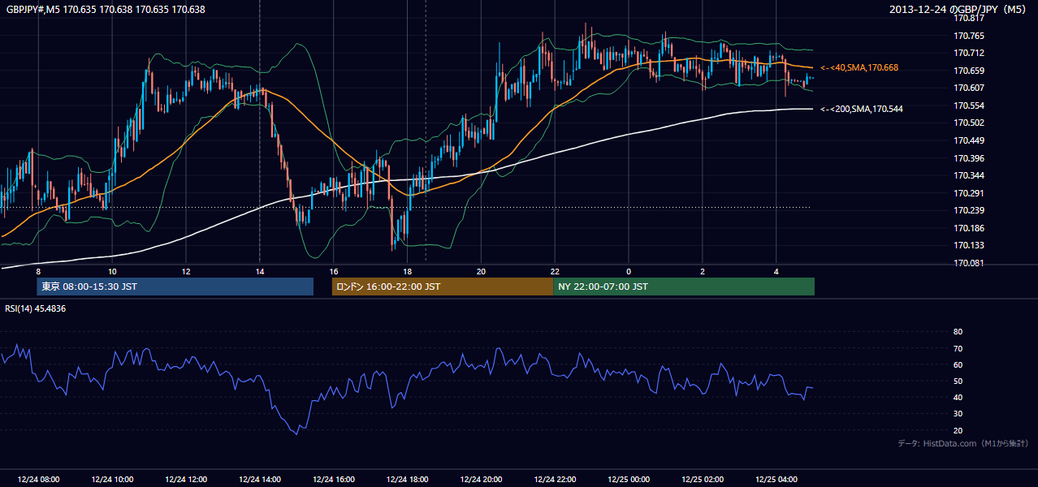
Task: Click RSI scale value 80
Action: pyautogui.click(x=958, y=332)
